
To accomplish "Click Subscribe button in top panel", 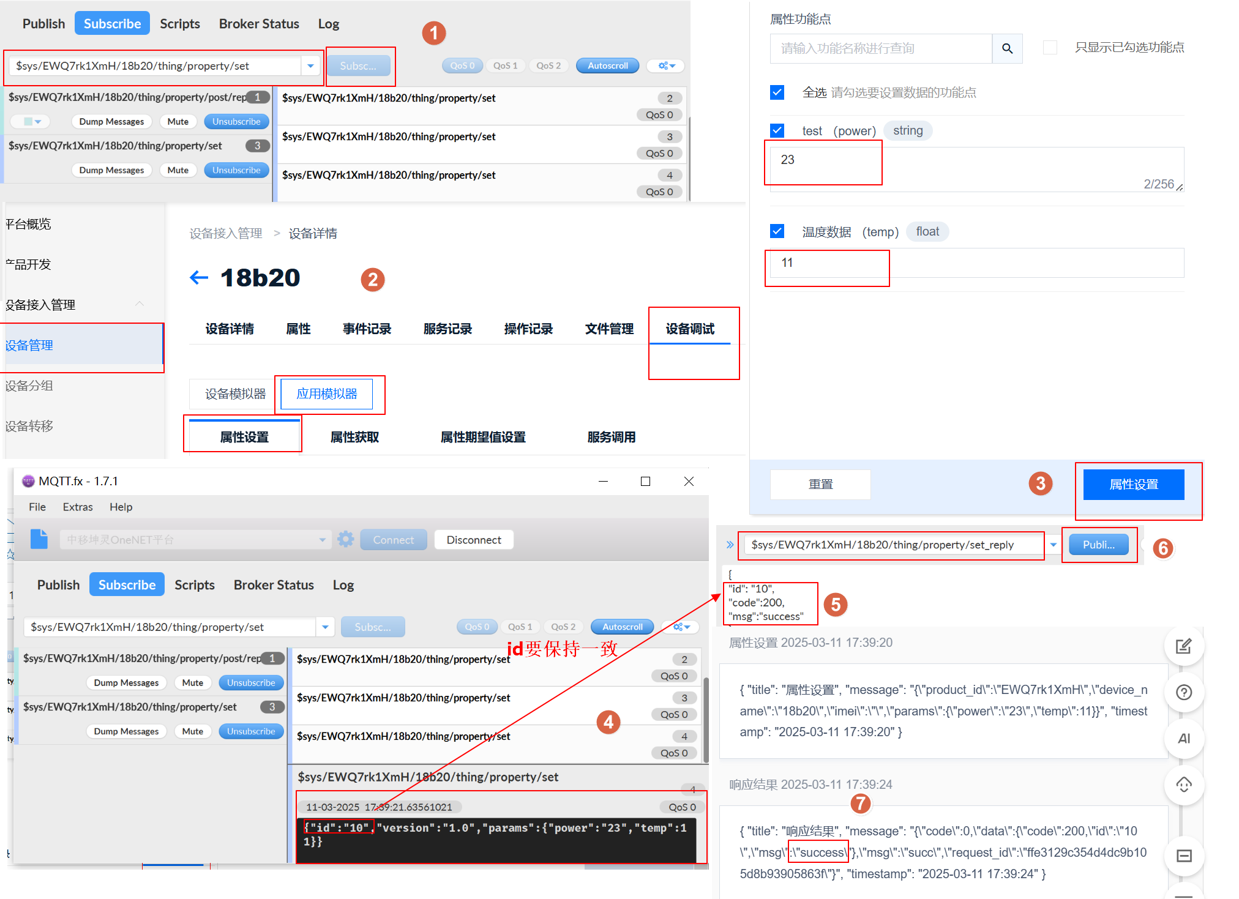I will pos(358,65).
